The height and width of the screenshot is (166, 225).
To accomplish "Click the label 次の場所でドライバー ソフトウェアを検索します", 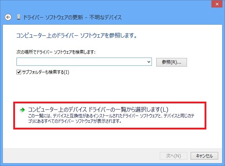I will tap(56, 52).
